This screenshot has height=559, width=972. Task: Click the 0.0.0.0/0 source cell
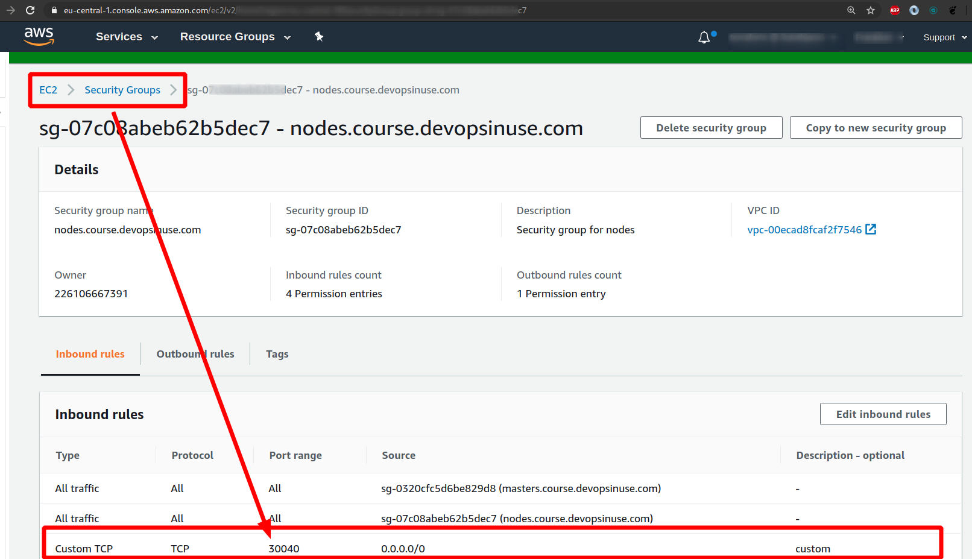(403, 549)
